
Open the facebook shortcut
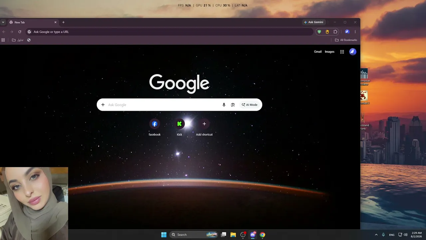coord(154,127)
